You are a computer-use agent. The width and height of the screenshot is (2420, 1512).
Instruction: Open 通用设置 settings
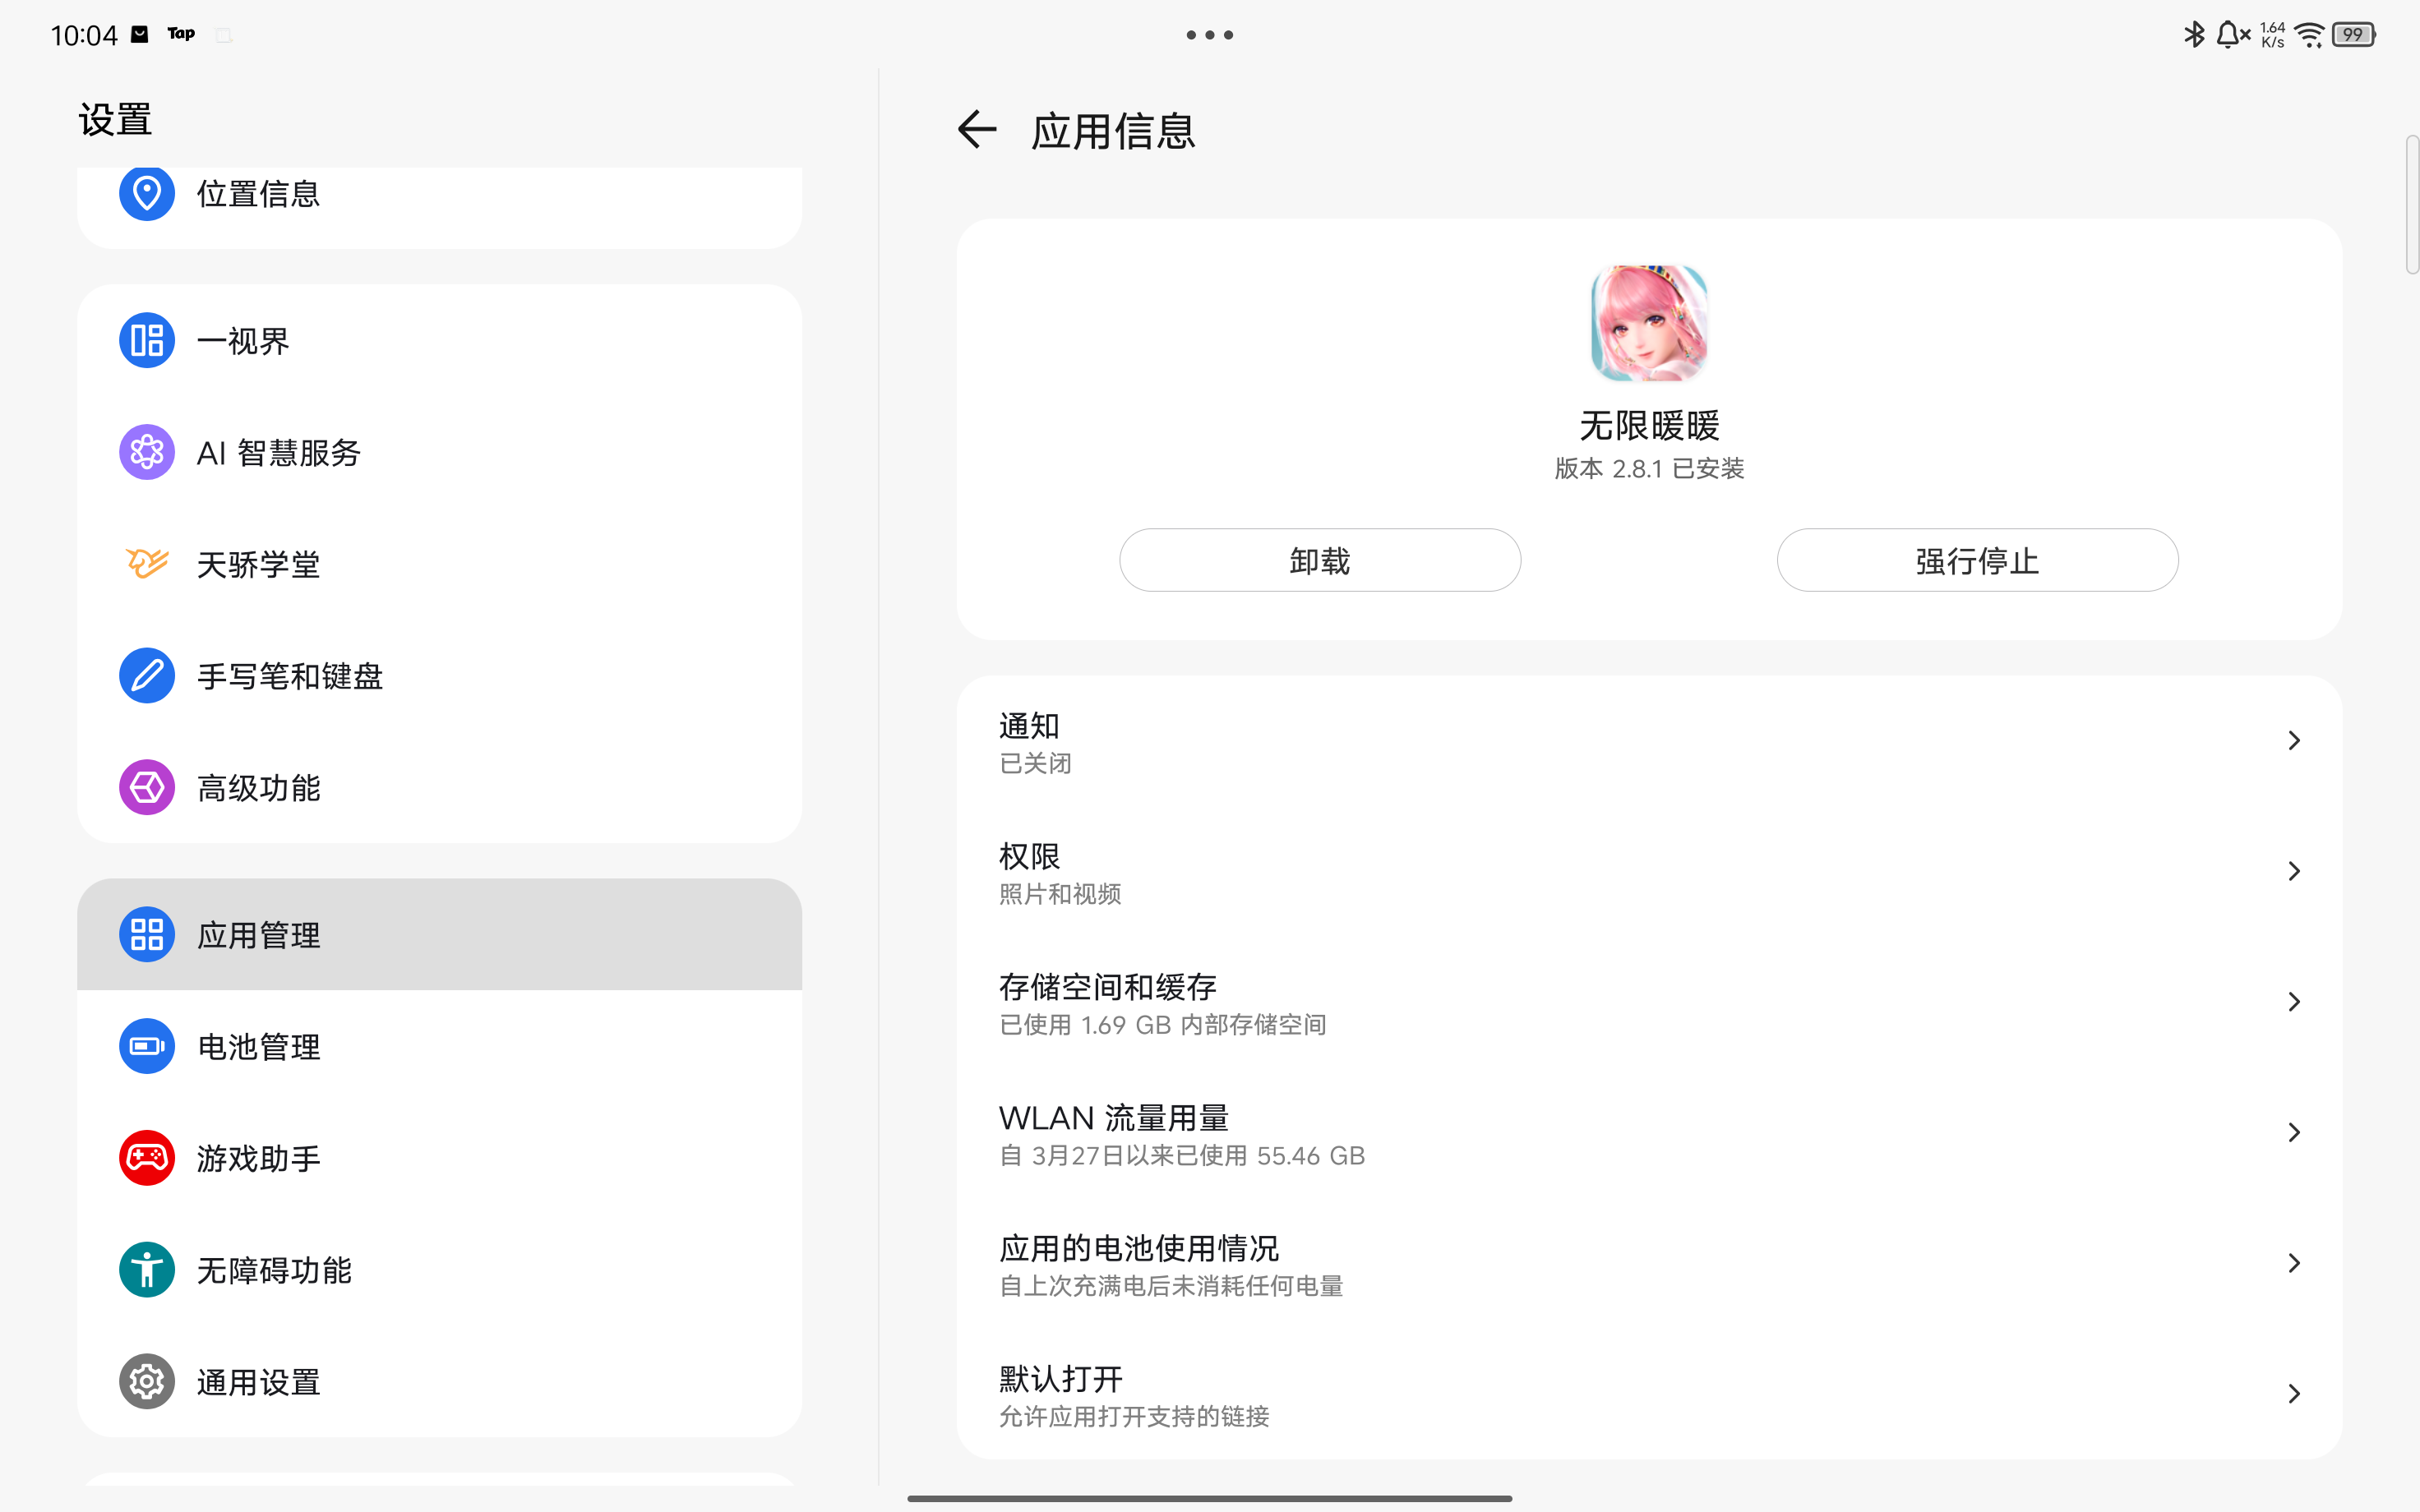[439, 1382]
